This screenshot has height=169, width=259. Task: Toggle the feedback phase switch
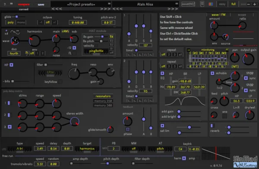coord(127,129)
